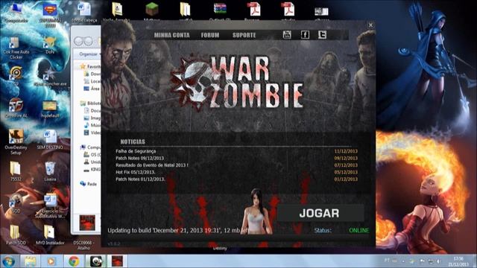Viewport: 477px width, 268px height.
Task: Open the 'Hot Fix 05/12/2013' news item
Action: pos(136,172)
